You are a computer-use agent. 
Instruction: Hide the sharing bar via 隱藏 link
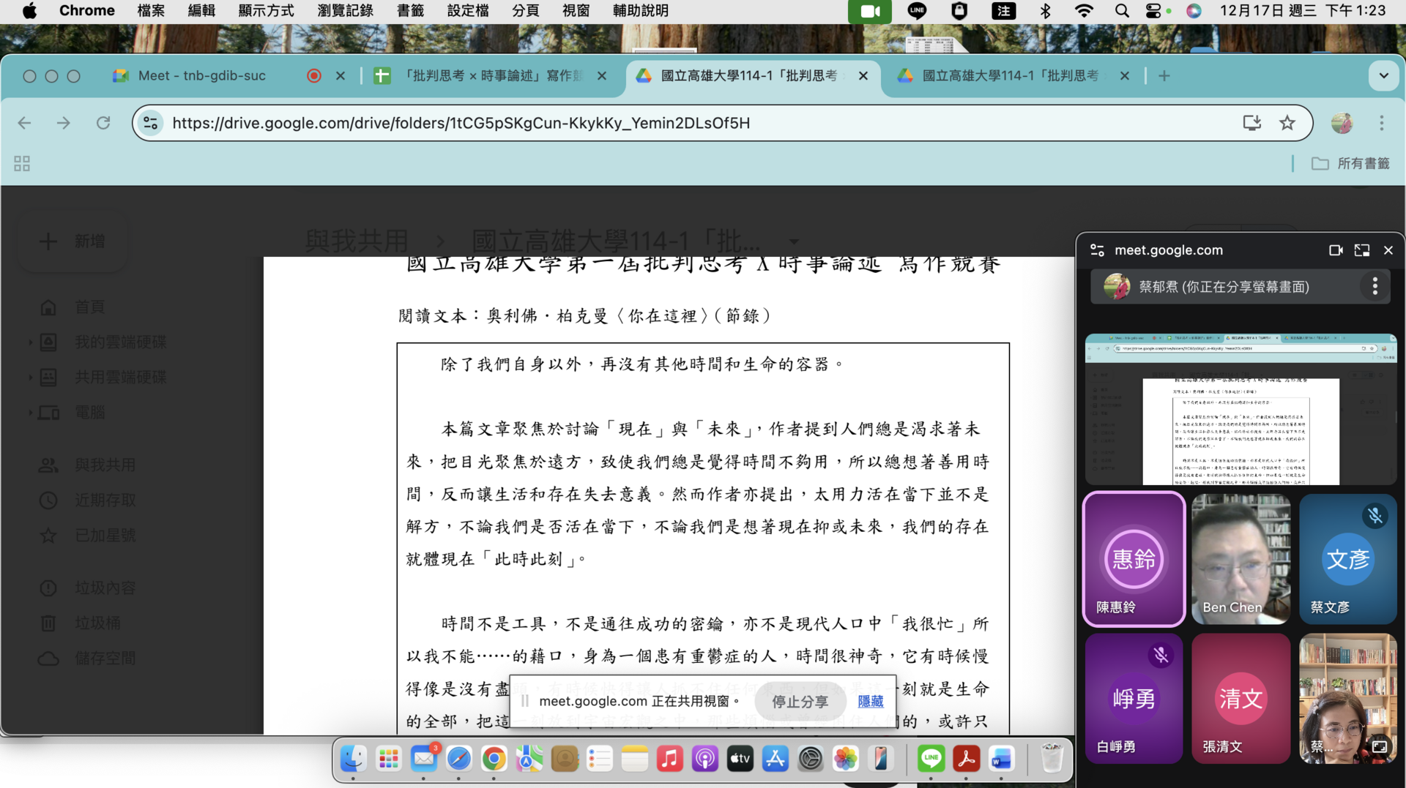click(870, 701)
